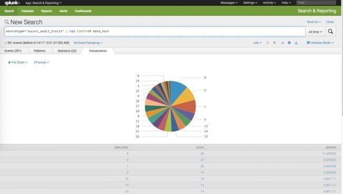Viewport: 343px width, 194px height.
Task: Open the Verbose Mode selector
Action: (x=320, y=43)
